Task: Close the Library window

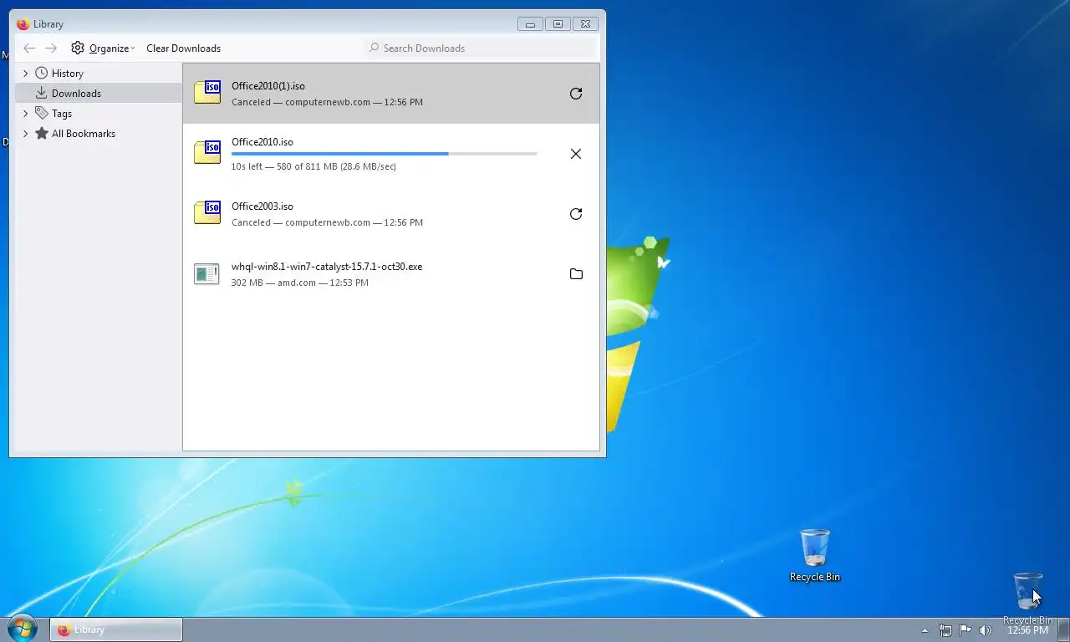Action: 585,24
